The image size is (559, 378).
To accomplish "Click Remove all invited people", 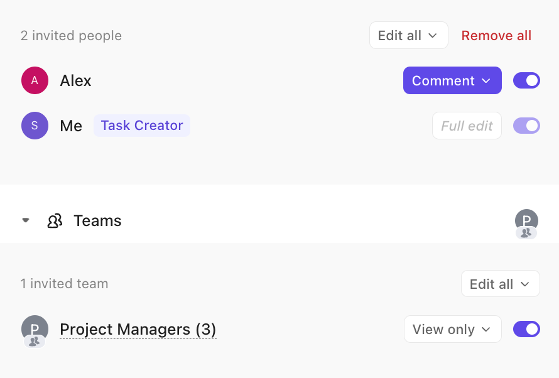I will (x=496, y=36).
